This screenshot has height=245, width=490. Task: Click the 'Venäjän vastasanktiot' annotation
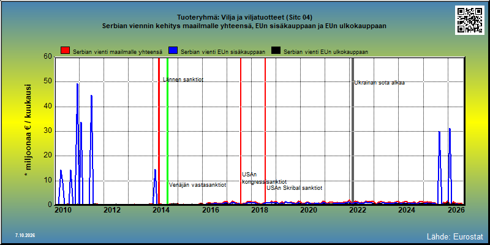[x=198, y=185]
